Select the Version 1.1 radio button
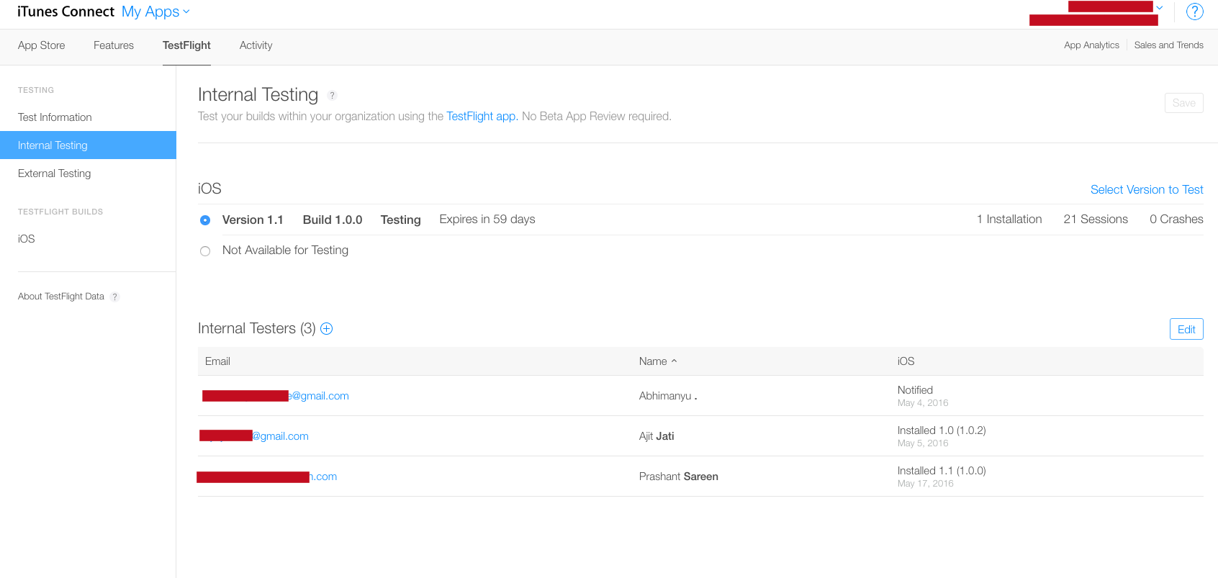Screen dimensions: 1218x578 (x=205, y=220)
